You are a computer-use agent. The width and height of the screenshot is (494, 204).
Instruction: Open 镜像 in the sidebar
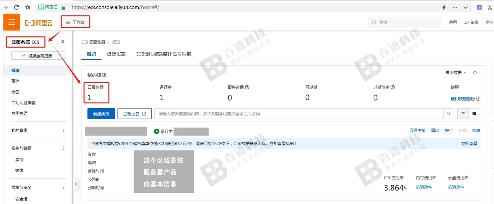coord(19,170)
